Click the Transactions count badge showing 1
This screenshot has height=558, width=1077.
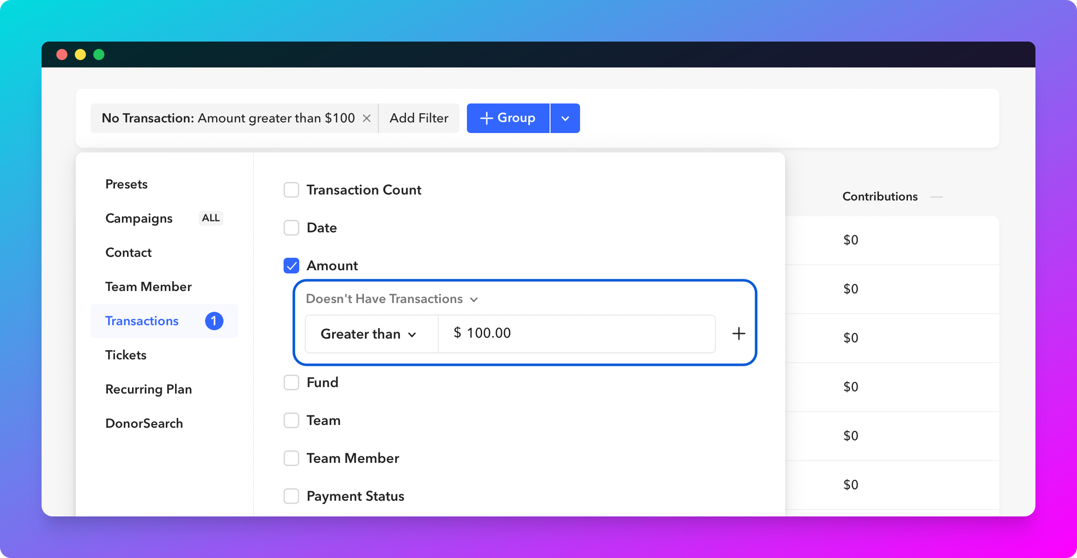point(214,321)
